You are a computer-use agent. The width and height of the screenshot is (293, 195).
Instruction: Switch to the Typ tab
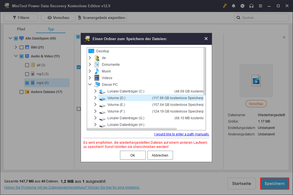click(x=51, y=29)
